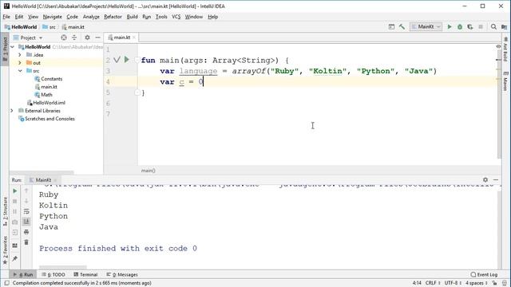Image resolution: width=511 pixels, height=287 pixels.
Task: Click the Run panel pause icon
Action: pos(14,212)
